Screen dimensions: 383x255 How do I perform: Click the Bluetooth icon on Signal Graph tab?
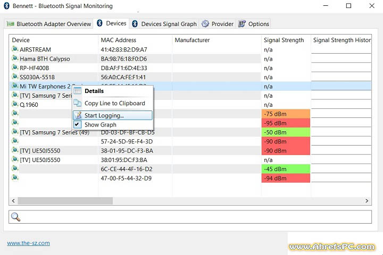pos(135,24)
